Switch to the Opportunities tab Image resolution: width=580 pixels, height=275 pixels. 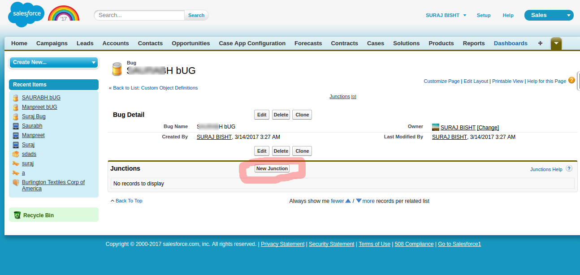[190, 43]
